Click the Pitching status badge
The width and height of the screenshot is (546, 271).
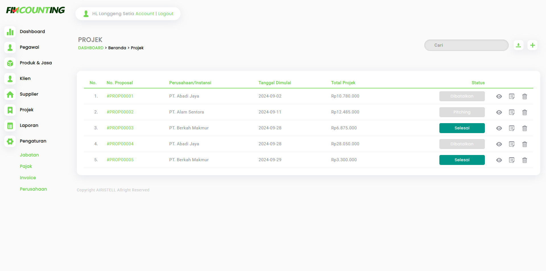pyautogui.click(x=462, y=112)
